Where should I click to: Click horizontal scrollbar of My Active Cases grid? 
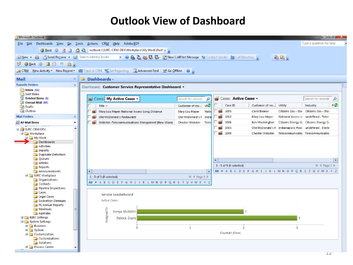pos(149,171)
